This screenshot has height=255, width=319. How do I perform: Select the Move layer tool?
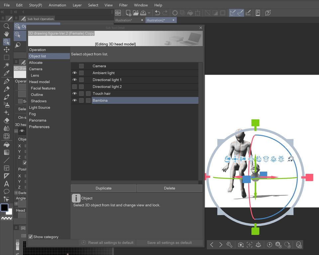point(6,50)
